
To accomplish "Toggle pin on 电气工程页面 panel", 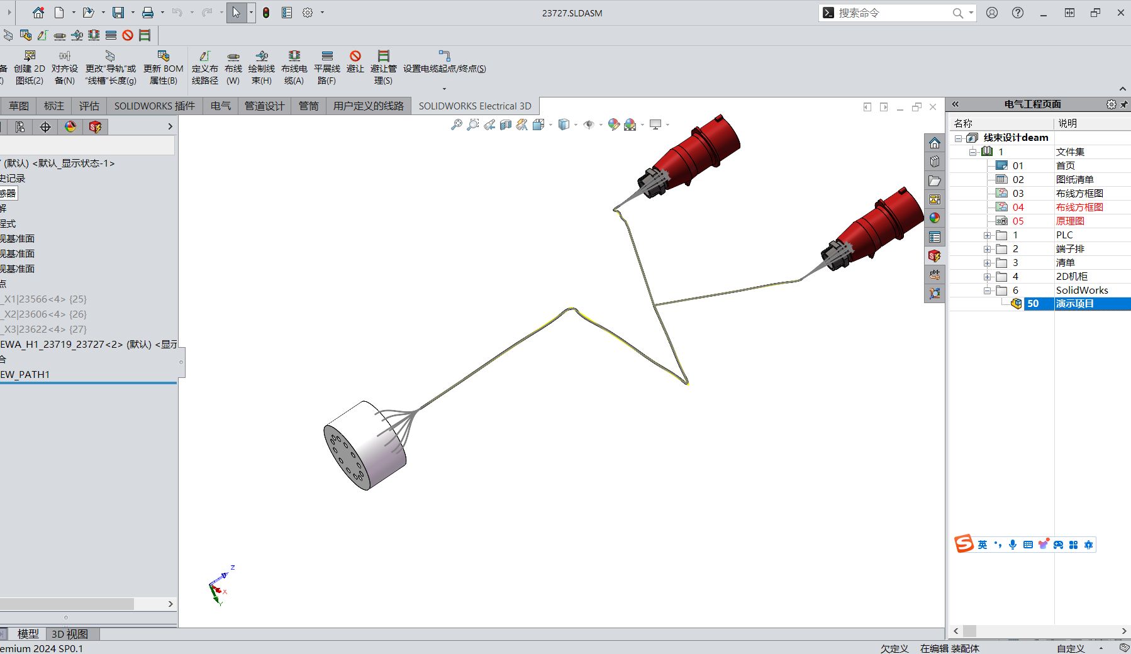I will point(1124,104).
